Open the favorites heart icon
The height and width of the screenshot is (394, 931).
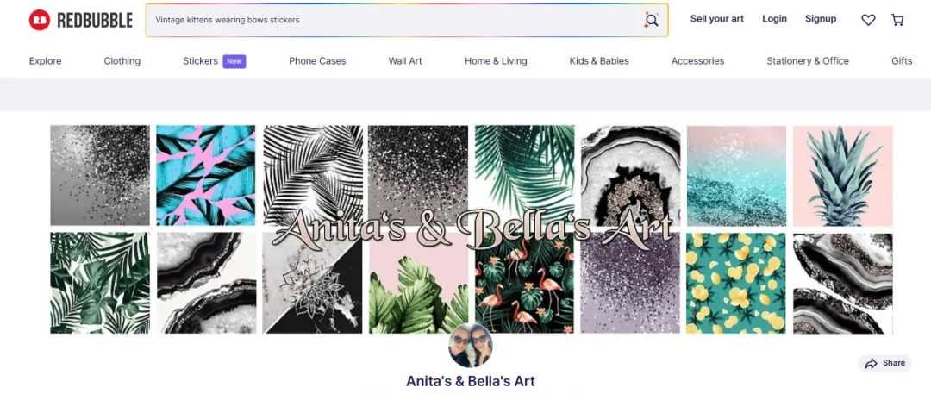pos(868,20)
